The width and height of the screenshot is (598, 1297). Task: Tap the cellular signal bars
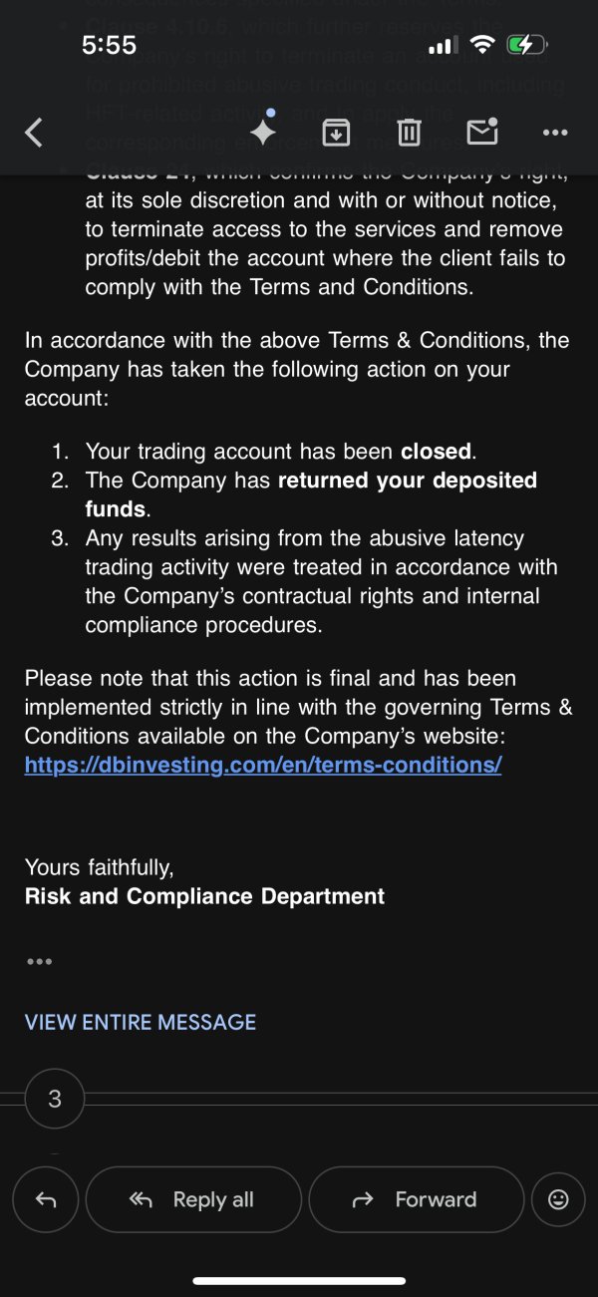(442, 46)
